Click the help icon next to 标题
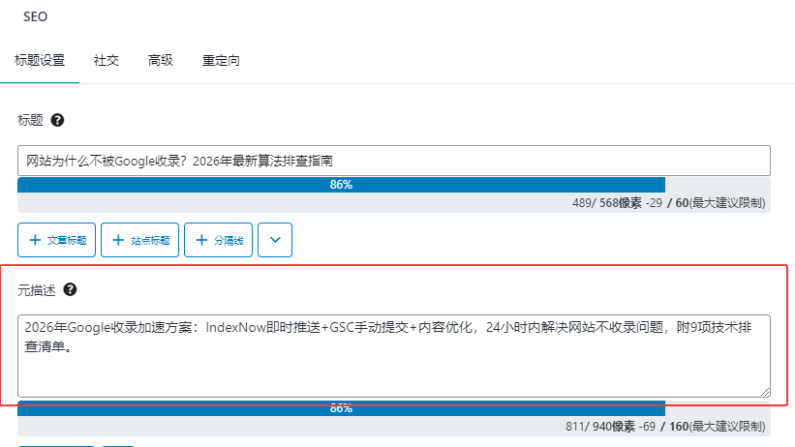This screenshot has height=447, width=795. coord(57,121)
